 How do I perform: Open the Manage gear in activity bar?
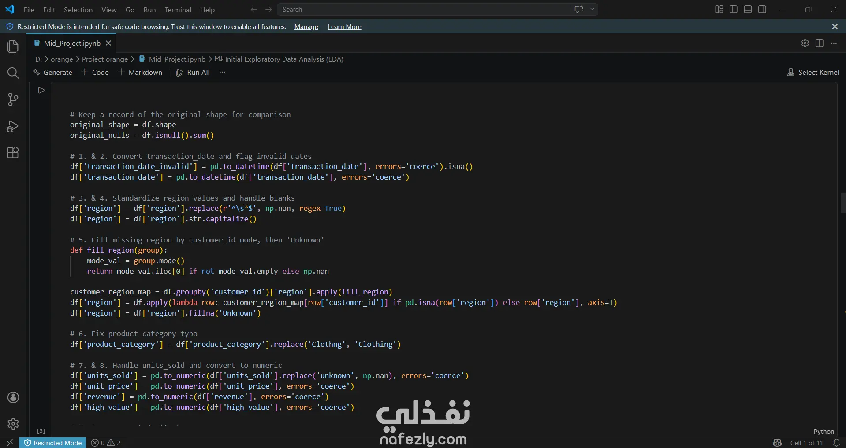pyautogui.click(x=13, y=424)
